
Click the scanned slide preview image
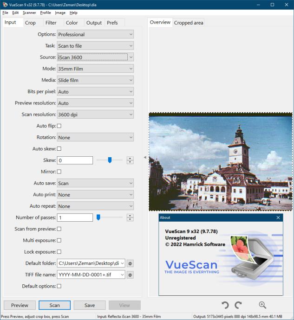(x=221, y=162)
